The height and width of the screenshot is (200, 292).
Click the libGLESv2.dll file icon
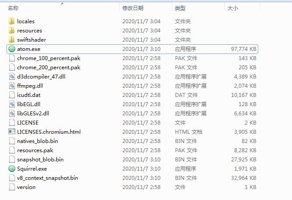[12, 114]
